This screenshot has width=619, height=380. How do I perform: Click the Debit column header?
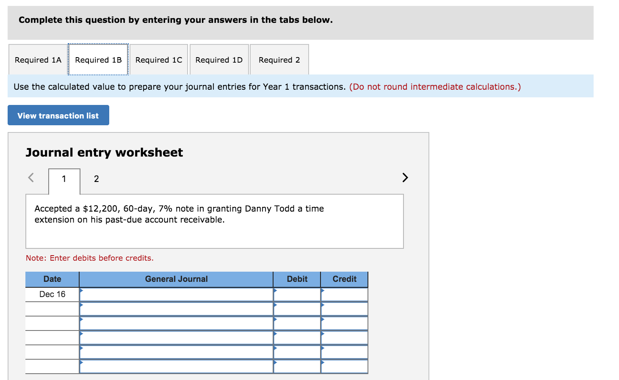click(x=297, y=279)
